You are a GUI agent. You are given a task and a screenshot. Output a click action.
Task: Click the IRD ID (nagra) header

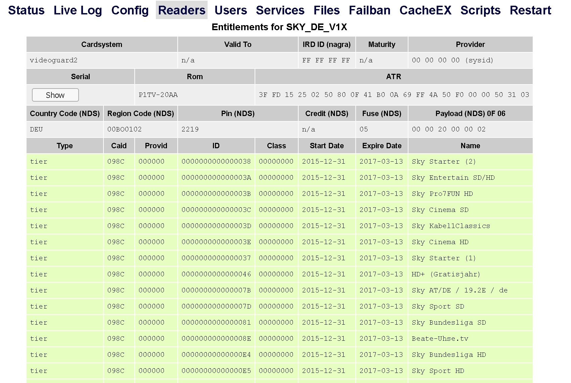[326, 44]
